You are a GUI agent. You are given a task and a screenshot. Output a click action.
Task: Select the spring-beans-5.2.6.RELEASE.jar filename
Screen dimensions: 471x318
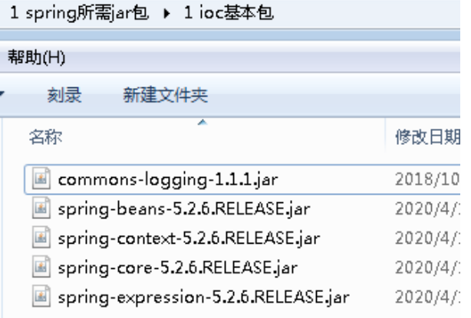tap(184, 209)
